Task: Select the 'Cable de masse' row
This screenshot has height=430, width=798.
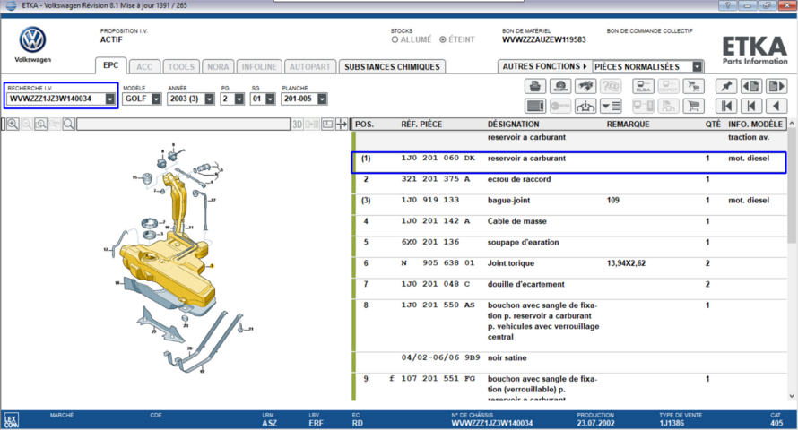Action: (x=569, y=225)
